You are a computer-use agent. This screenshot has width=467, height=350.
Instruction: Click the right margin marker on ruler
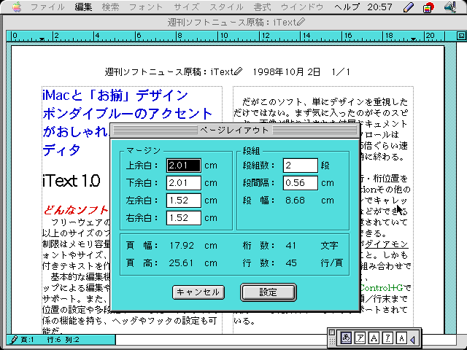pos(413,39)
